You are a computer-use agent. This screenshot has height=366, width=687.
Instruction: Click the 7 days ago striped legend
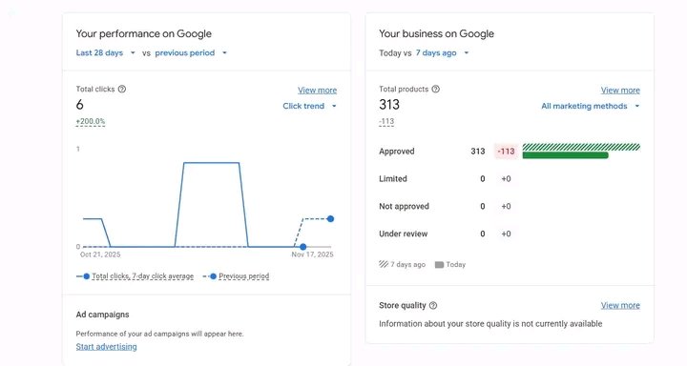click(403, 264)
